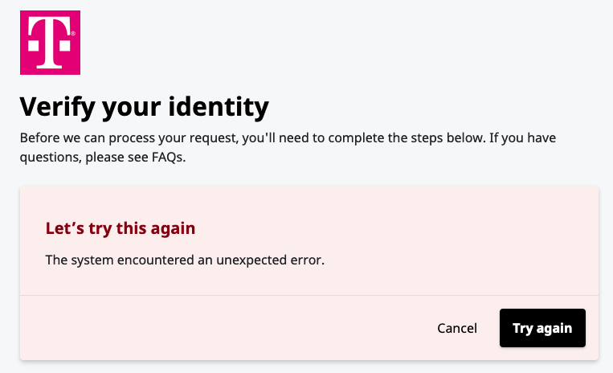Click the word "Verify" in the page heading
This screenshot has width=613, height=373.
(x=56, y=106)
